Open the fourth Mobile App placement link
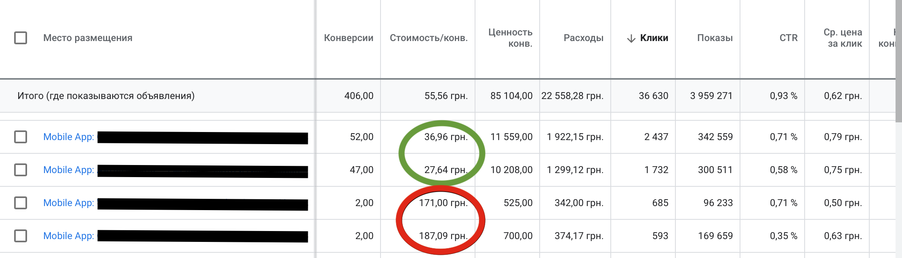 click(69, 236)
